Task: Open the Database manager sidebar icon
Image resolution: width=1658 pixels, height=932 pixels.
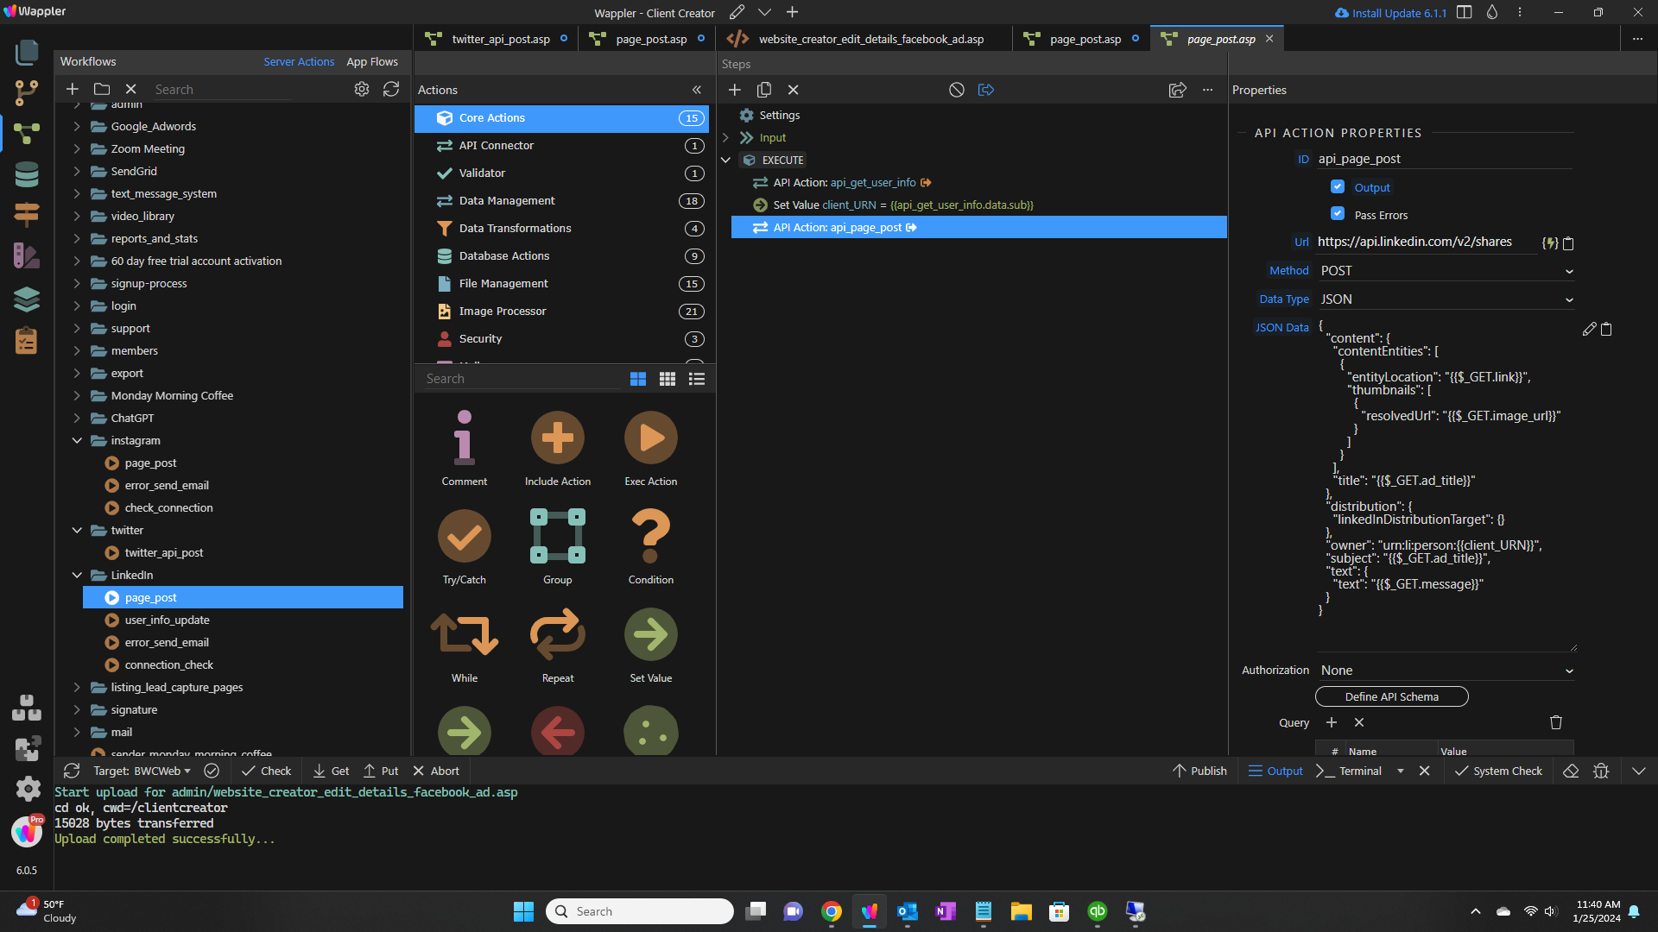Action: point(27,175)
